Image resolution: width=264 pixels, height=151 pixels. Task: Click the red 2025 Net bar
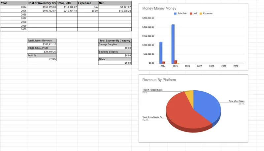pyautogui.click(x=176, y=62)
